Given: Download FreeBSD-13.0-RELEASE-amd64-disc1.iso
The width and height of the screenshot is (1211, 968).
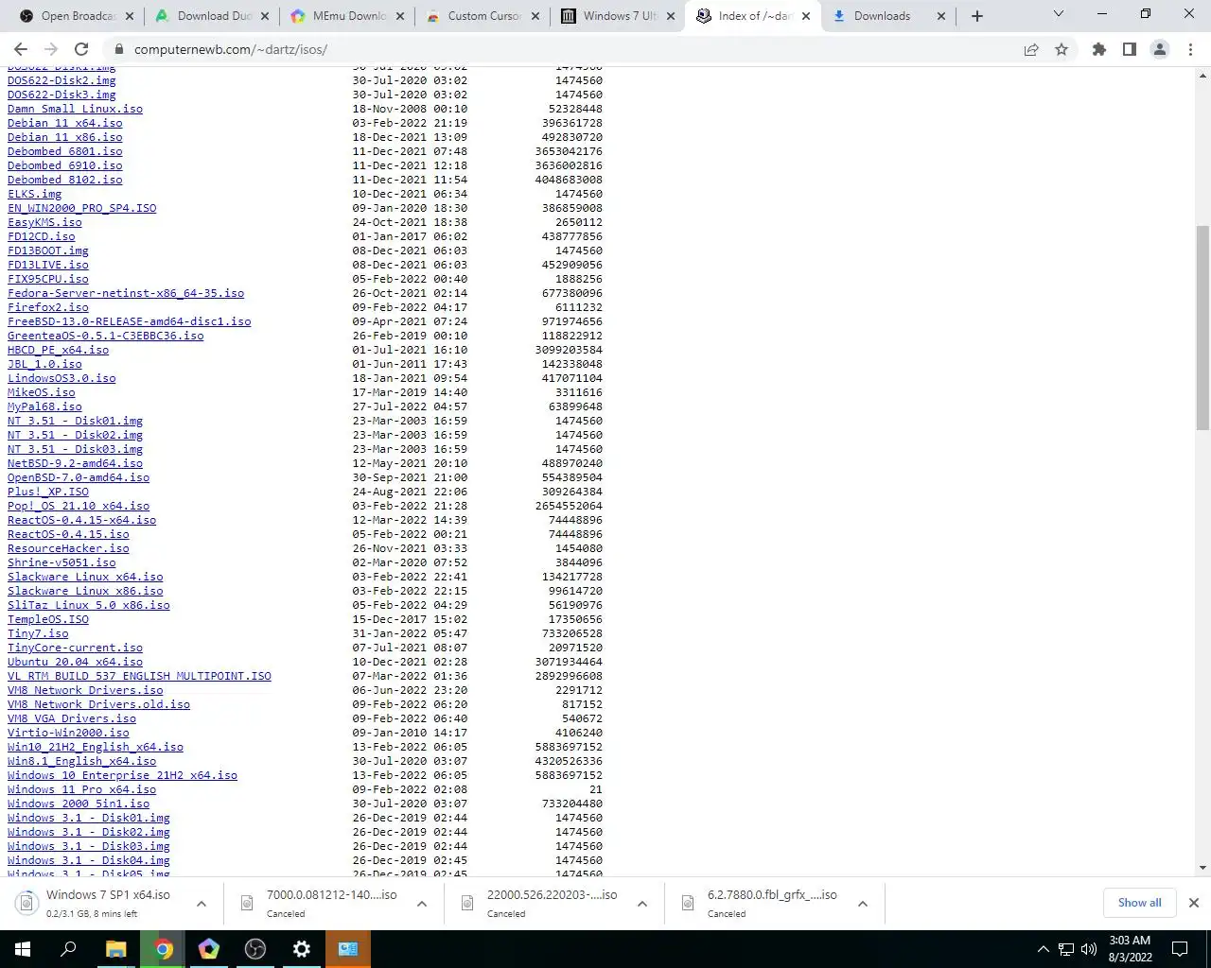Looking at the screenshot, I should click(130, 321).
